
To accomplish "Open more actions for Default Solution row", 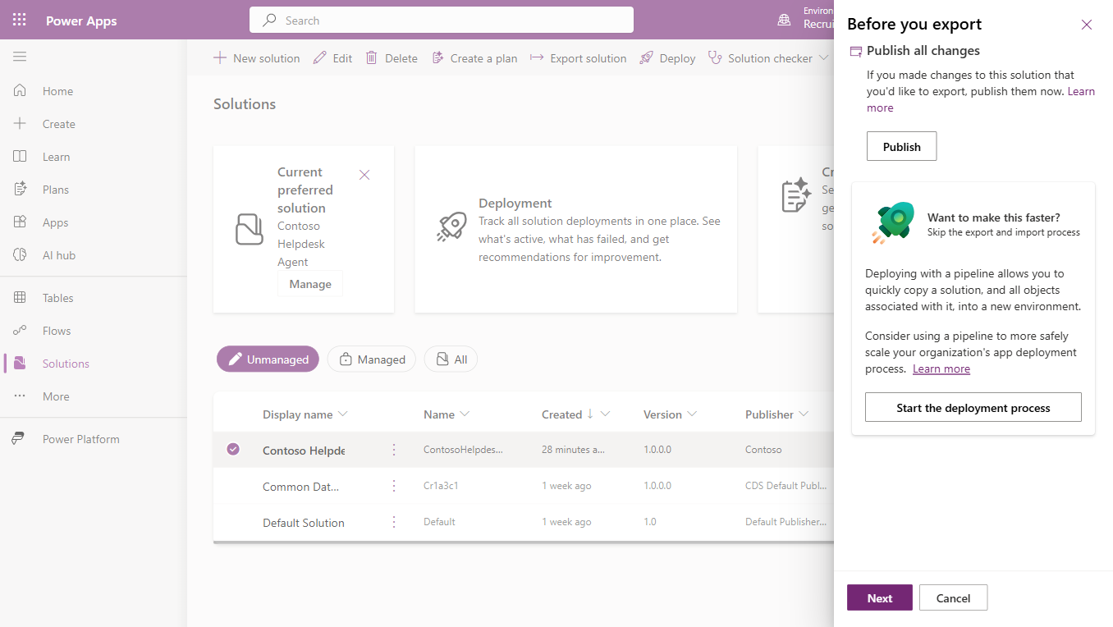I will point(394,522).
